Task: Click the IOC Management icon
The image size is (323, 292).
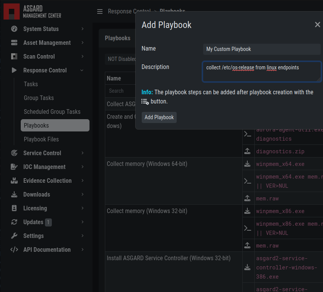Action: pos(14,167)
